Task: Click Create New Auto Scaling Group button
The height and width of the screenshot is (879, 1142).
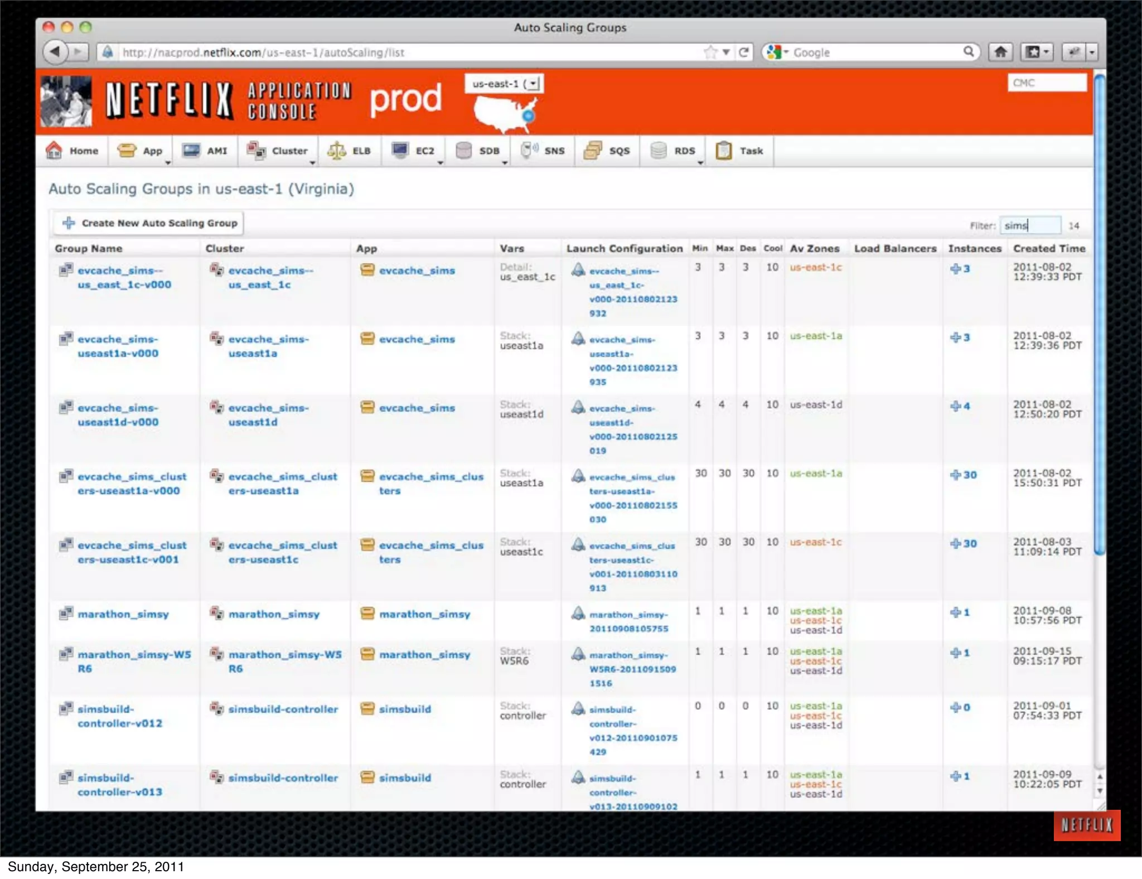Action: click(x=149, y=223)
